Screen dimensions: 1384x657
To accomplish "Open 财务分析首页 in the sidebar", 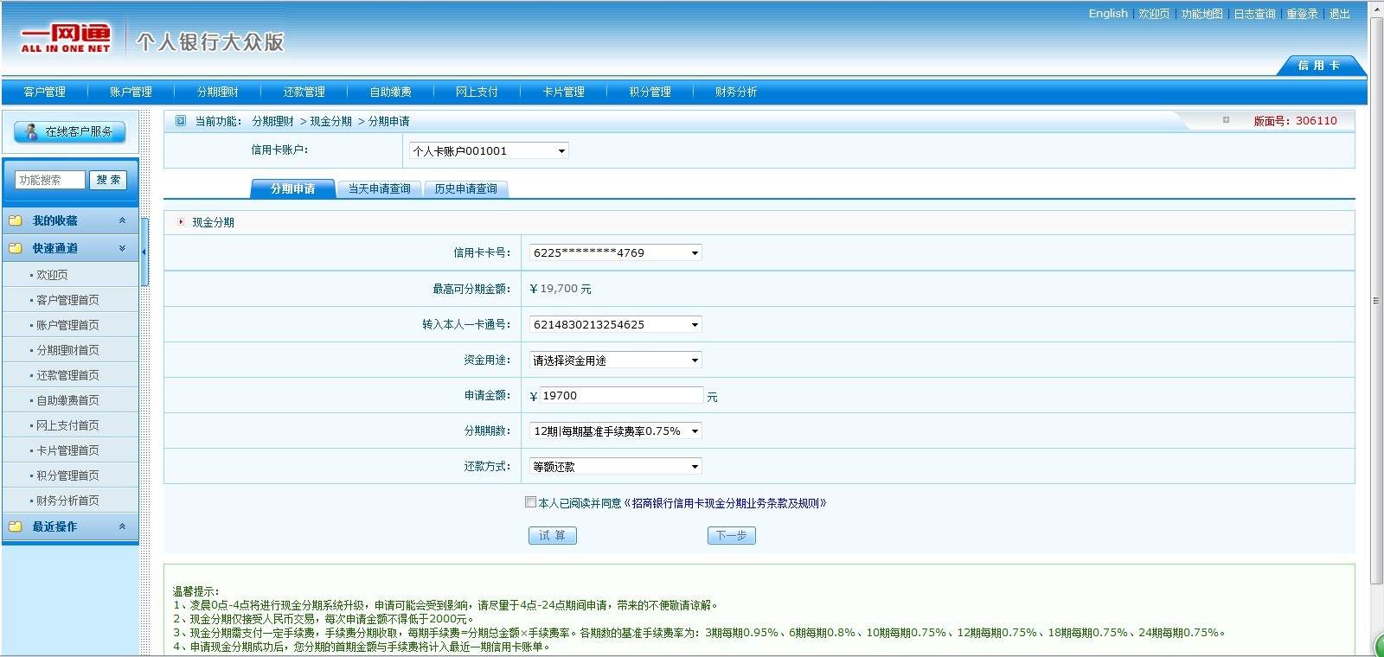I will tap(67, 501).
